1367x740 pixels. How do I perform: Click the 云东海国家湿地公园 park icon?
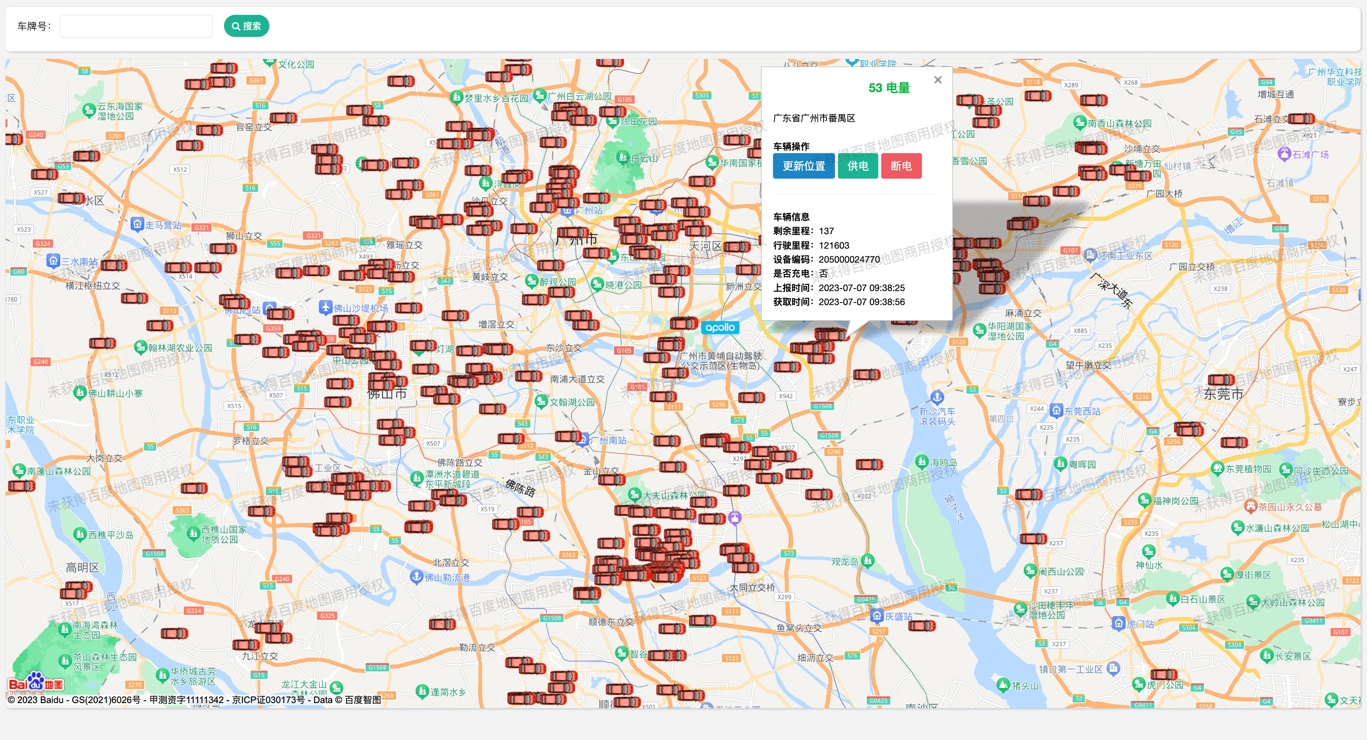point(89,111)
